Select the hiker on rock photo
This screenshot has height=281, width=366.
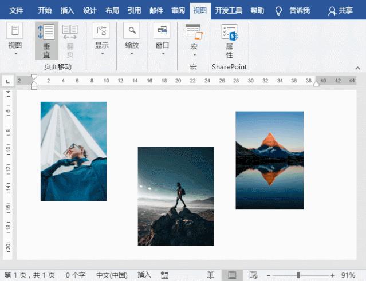(176, 196)
